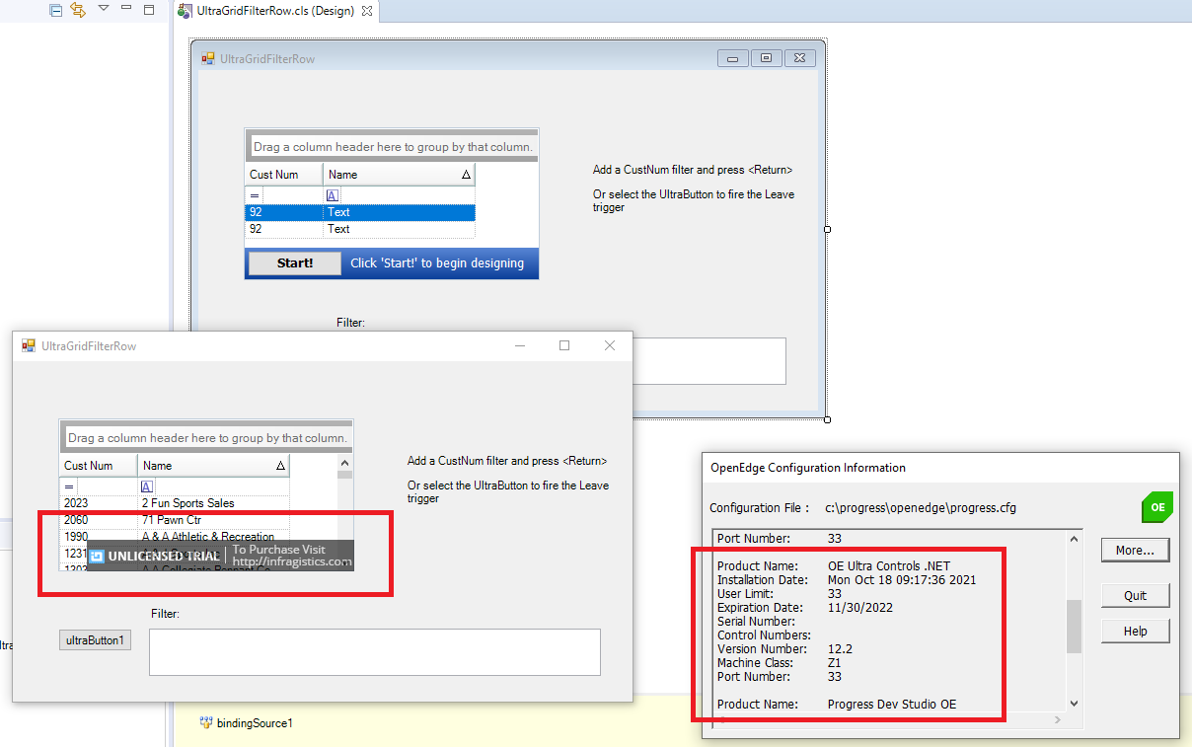Click the ultraButton1 button

point(95,640)
